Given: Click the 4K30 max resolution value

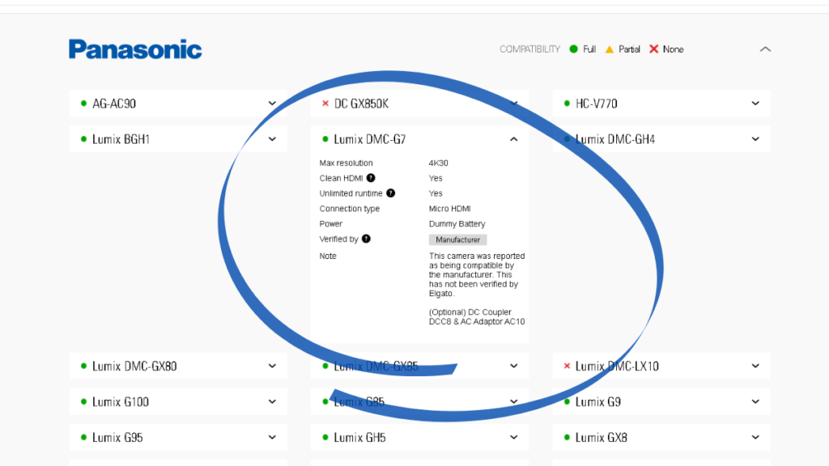Looking at the screenshot, I should (x=439, y=163).
